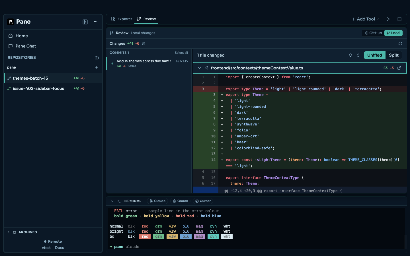This screenshot has width=410, height=256.
Task: Click the terminal command prompt line
Action: 124,247
